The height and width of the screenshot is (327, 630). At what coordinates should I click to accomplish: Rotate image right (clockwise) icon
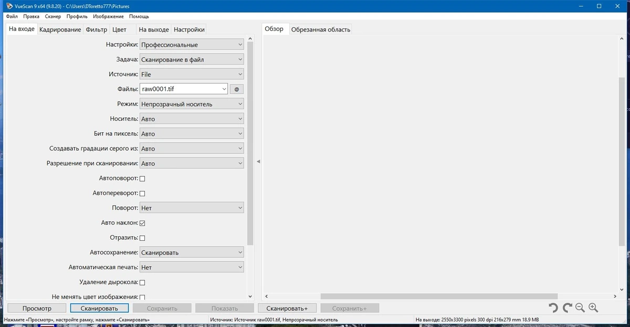click(567, 308)
